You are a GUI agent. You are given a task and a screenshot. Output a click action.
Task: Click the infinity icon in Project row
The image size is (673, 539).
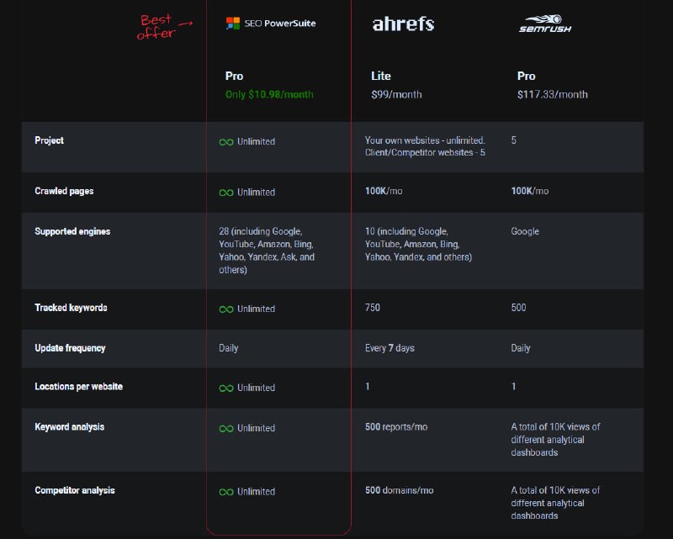226,142
